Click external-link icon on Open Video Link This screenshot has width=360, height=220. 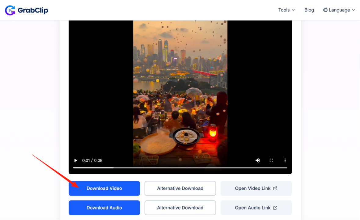(x=275, y=188)
